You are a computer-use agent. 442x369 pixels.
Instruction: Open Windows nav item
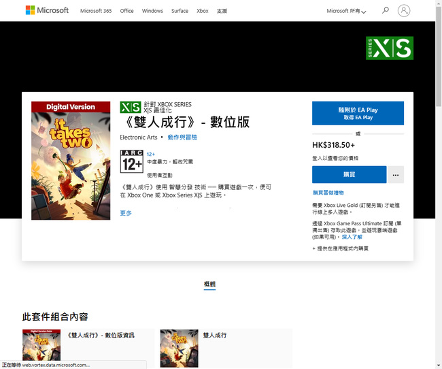152,11
